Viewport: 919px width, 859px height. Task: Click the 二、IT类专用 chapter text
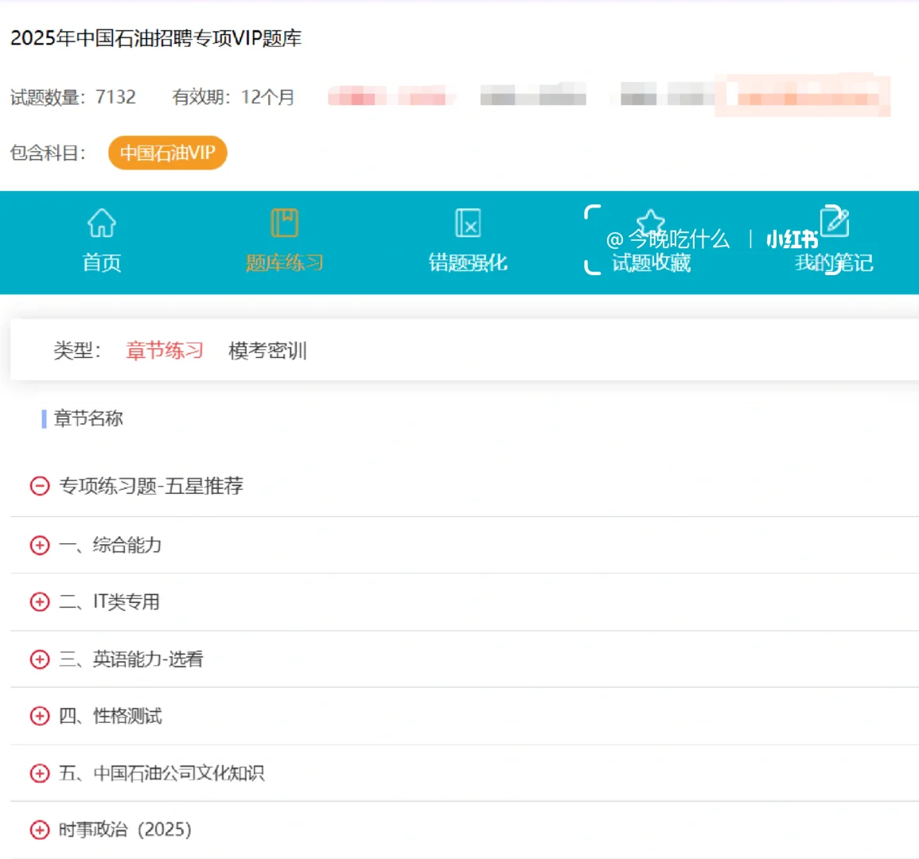tap(109, 602)
